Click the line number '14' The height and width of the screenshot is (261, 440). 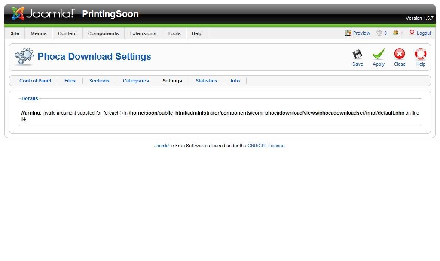coord(23,119)
